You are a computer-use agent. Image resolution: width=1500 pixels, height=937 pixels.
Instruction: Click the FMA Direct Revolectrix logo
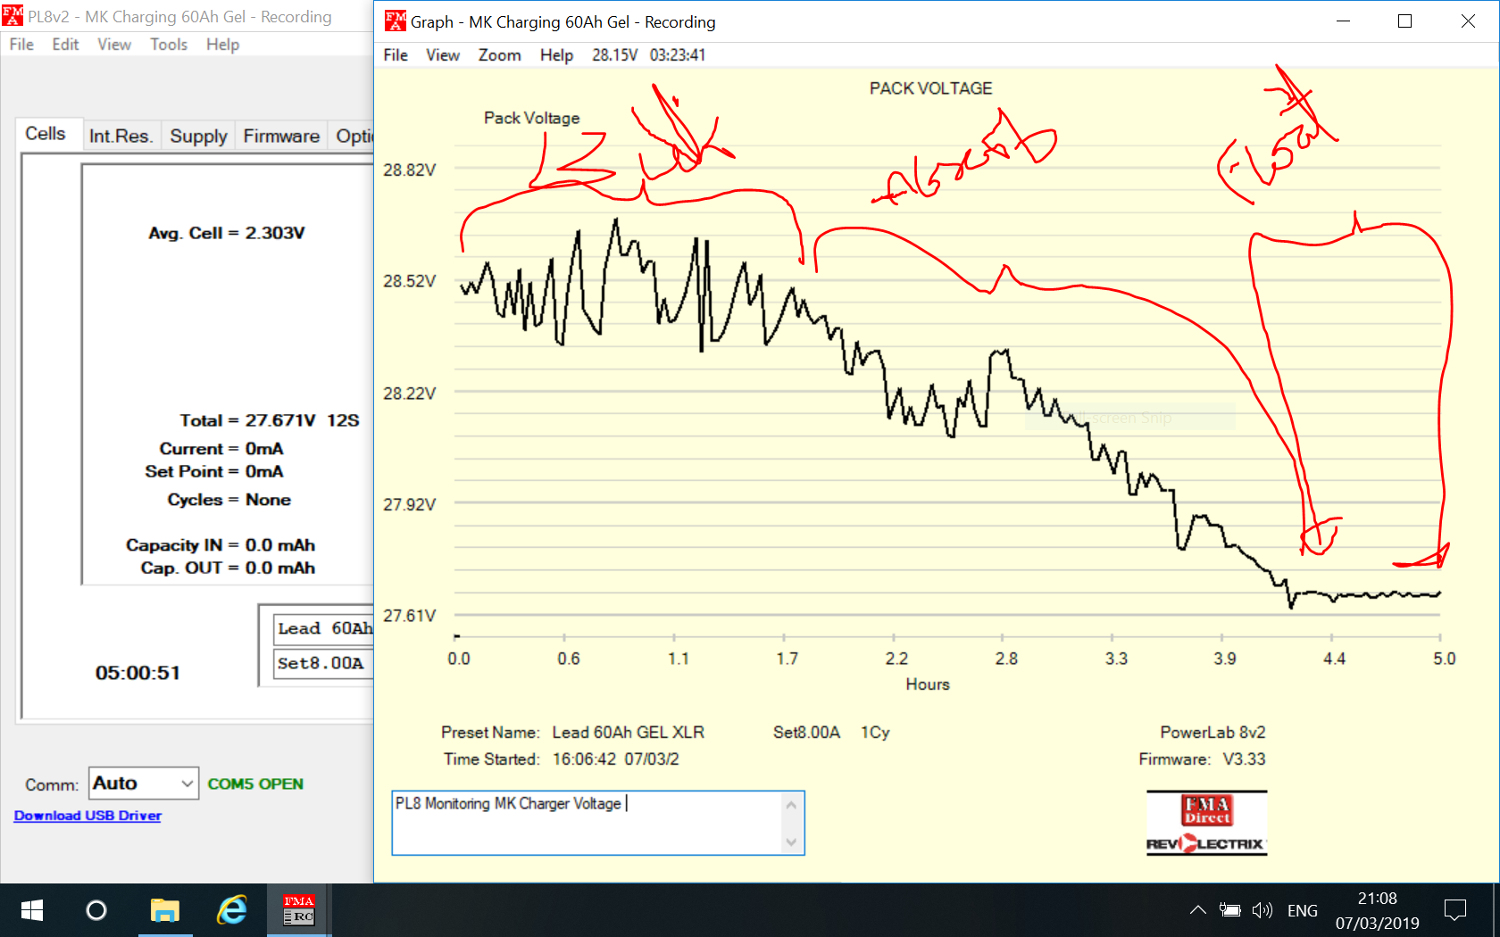coord(1206,824)
